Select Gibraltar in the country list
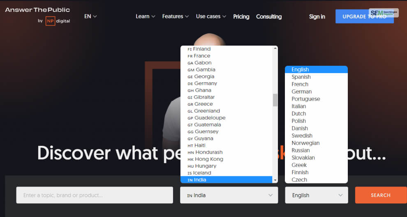Image resolution: width=407 pixels, height=217 pixels. (227, 97)
